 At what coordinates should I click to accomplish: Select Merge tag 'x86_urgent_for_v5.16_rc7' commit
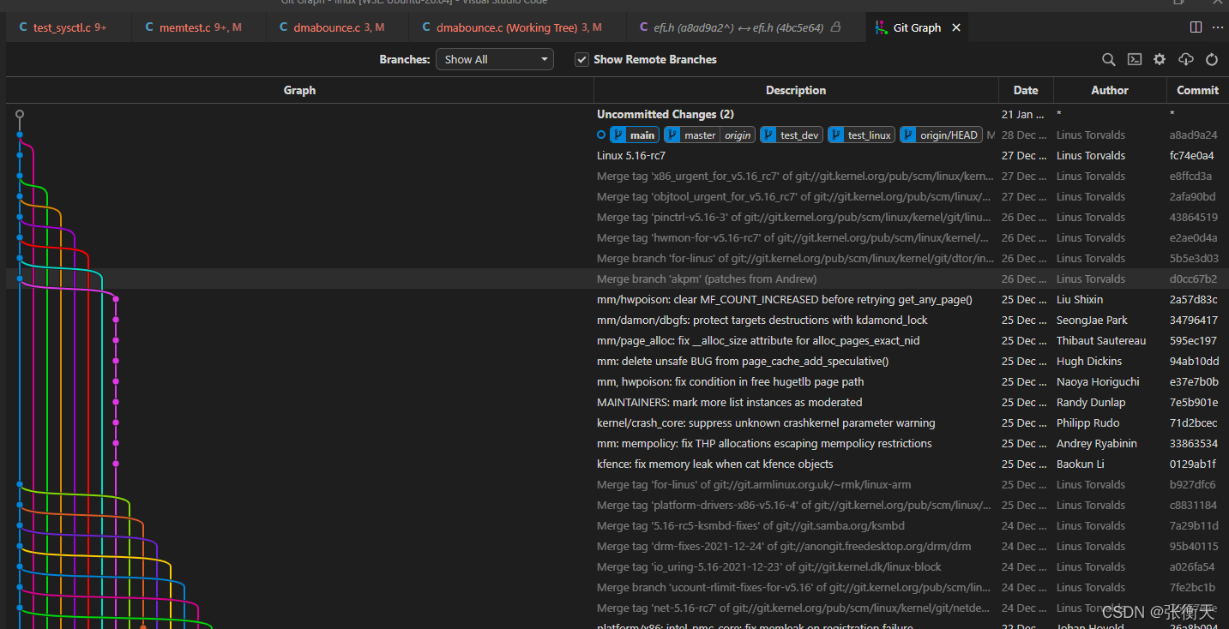coord(617,176)
